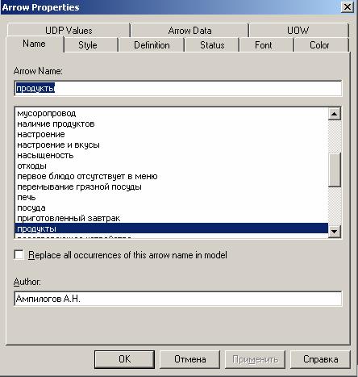Switch to the Style tab
The height and width of the screenshot is (377, 358).
[88, 45]
